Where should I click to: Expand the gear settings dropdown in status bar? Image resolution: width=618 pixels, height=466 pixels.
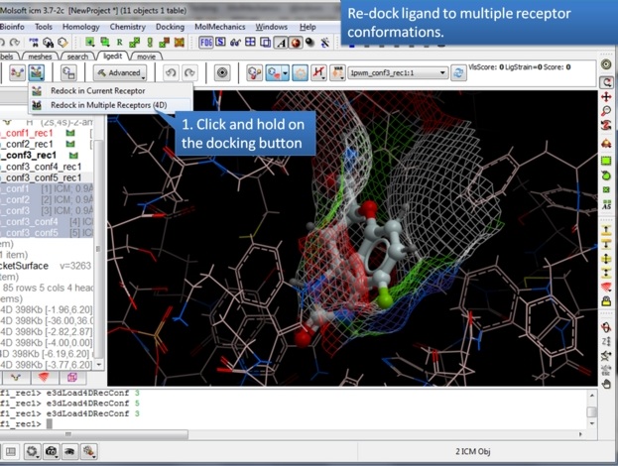(x=32, y=452)
